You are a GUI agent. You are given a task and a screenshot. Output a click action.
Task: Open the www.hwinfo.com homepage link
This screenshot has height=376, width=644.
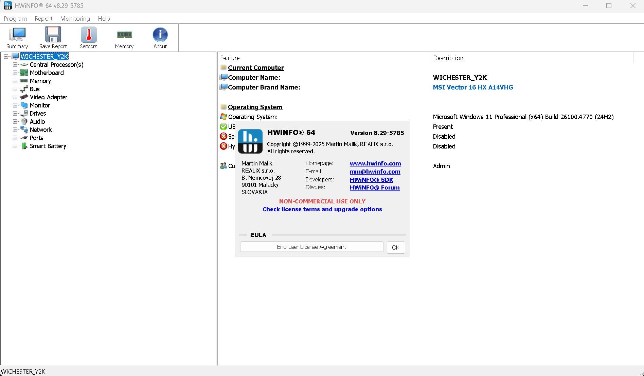click(375, 163)
